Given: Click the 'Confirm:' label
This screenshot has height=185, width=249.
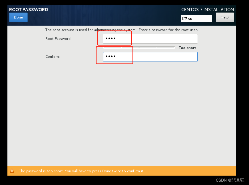Looking at the screenshot, I should click(53, 57).
